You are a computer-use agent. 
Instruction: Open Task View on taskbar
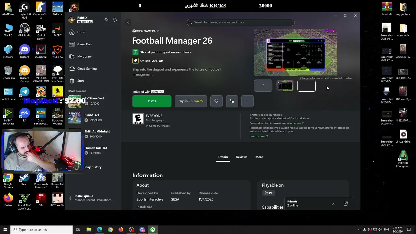point(78,230)
